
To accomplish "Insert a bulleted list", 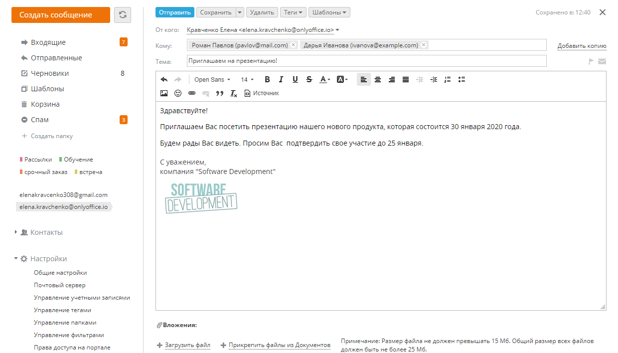I will [x=462, y=79].
